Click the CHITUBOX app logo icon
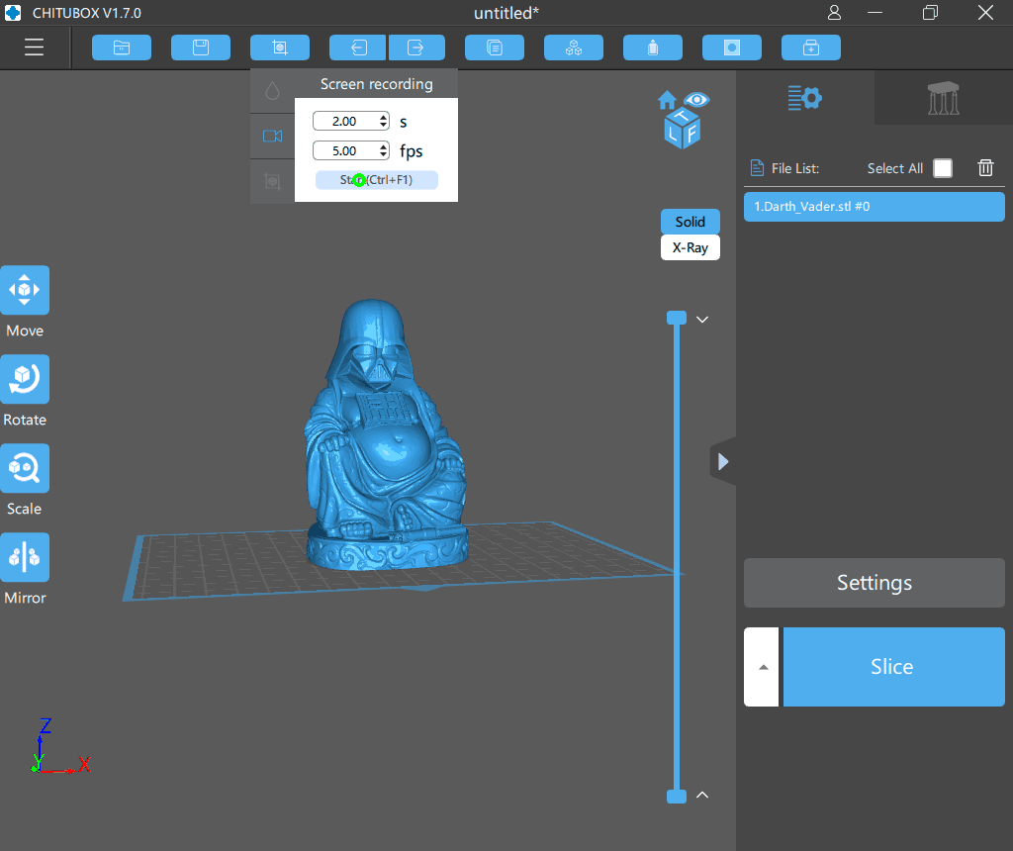This screenshot has width=1013, height=851. pyautogui.click(x=13, y=12)
